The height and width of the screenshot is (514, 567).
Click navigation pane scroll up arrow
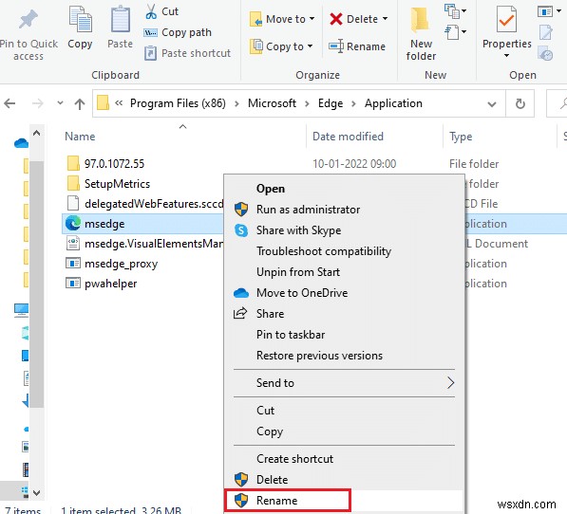[36, 133]
